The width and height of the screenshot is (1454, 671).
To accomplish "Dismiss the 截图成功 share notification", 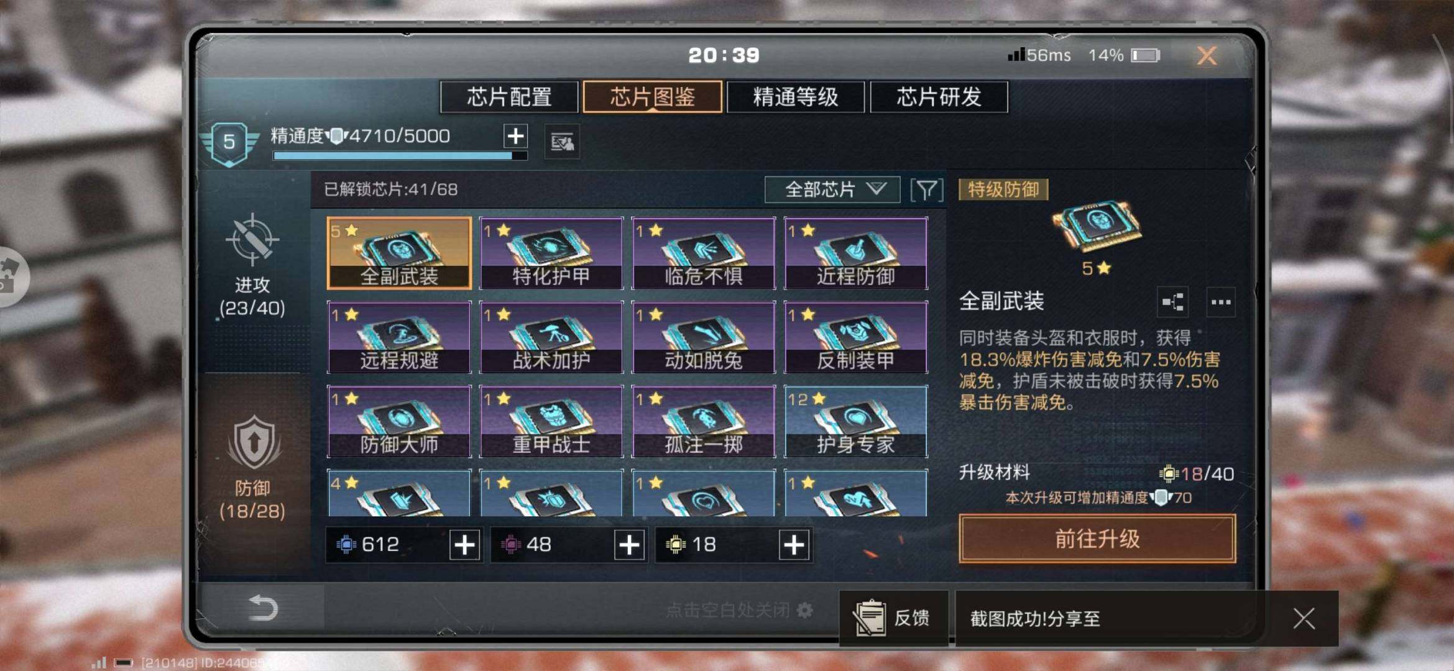I will [x=1304, y=618].
